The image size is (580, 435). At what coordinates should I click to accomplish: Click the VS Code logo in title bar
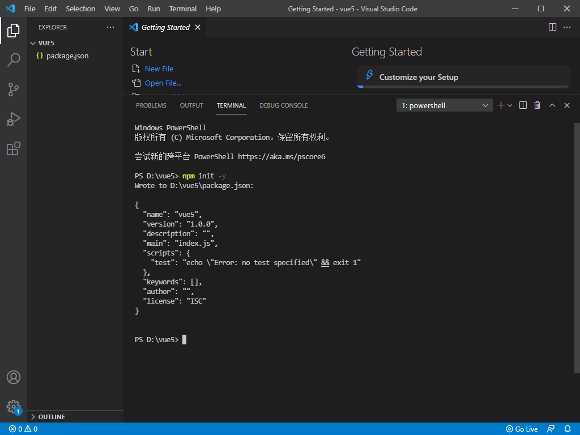(x=10, y=8)
